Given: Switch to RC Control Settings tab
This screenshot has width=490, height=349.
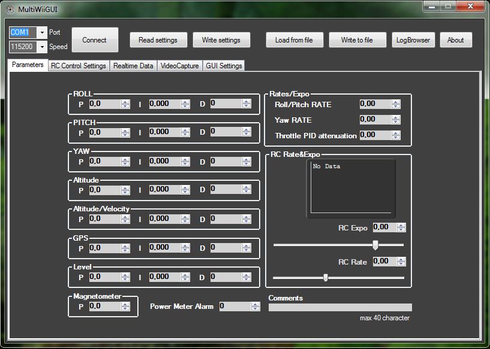Looking at the screenshot, I should pos(79,66).
